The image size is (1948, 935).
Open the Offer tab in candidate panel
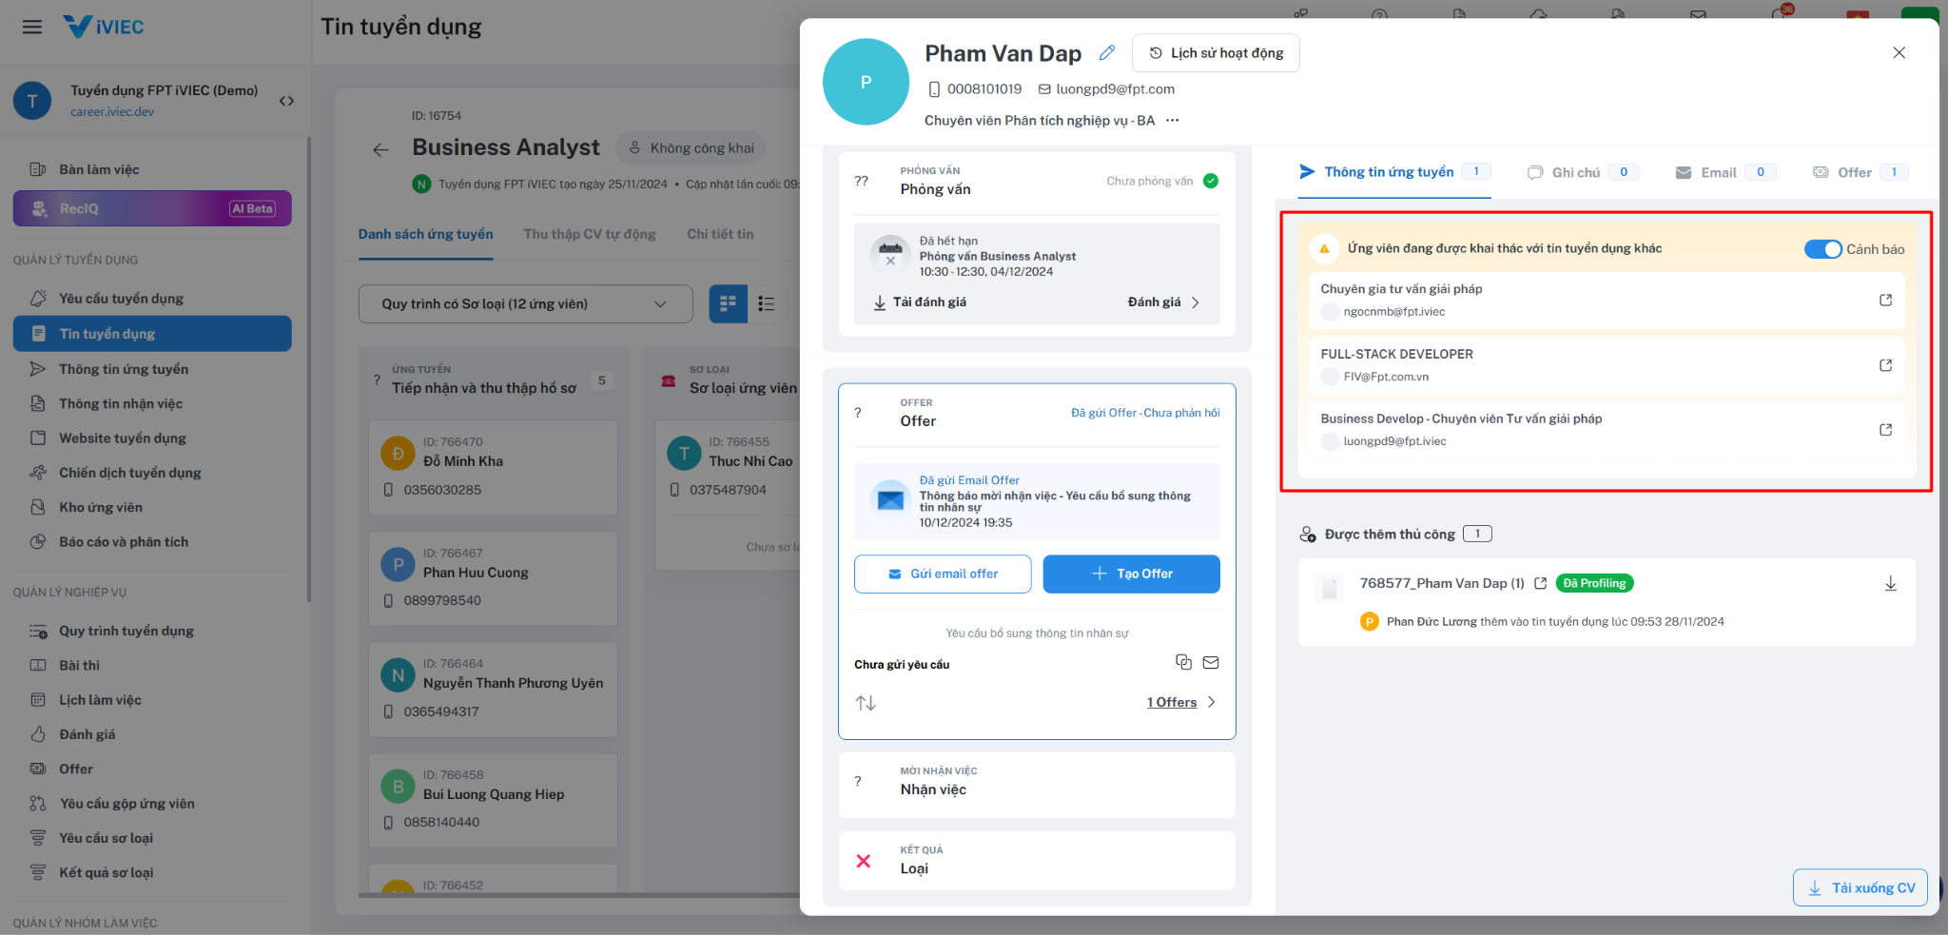point(1854,172)
